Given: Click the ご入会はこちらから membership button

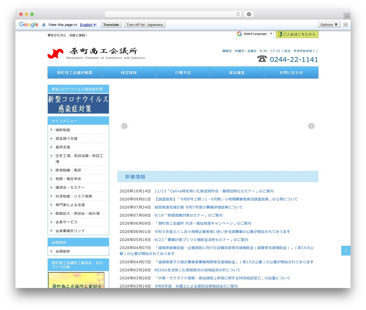Looking at the screenshot, I should click(x=297, y=34).
